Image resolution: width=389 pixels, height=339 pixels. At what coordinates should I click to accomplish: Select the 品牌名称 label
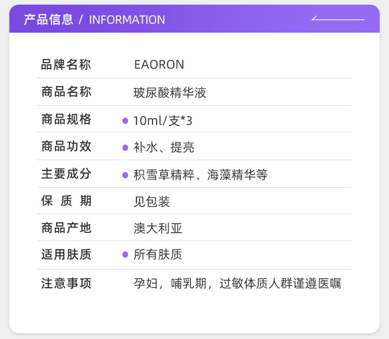[x=66, y=65]
